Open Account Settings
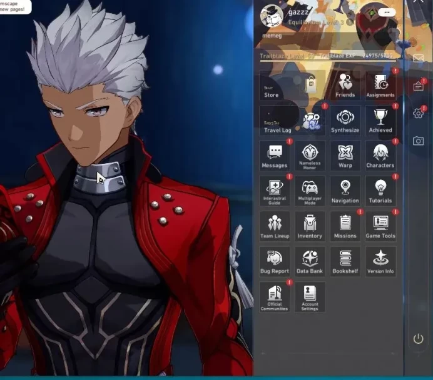Viewport: 433px width, 380px height. coord(310,297)
